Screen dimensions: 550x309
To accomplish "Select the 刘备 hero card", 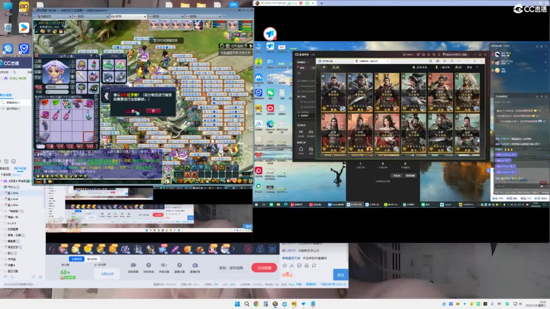I will (467, 133).
